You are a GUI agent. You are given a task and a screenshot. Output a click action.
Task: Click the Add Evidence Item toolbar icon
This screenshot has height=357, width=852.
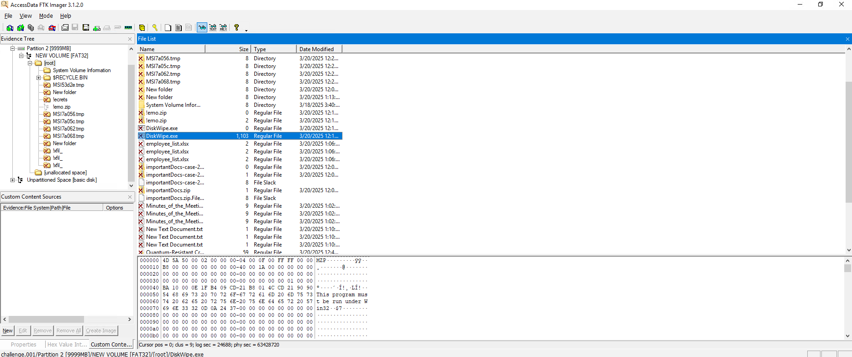click(x=10, y=28)
